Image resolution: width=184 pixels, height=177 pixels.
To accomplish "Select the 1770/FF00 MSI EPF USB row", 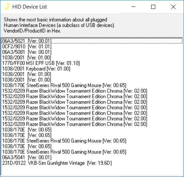I will [x=92, y=63].
